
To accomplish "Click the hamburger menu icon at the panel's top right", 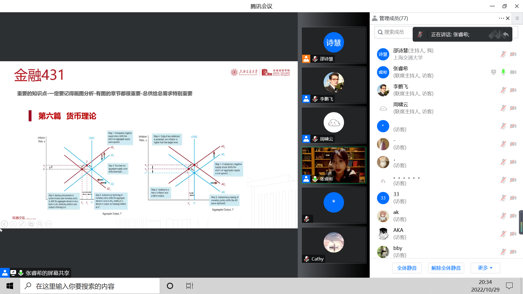I will [517, 18].
